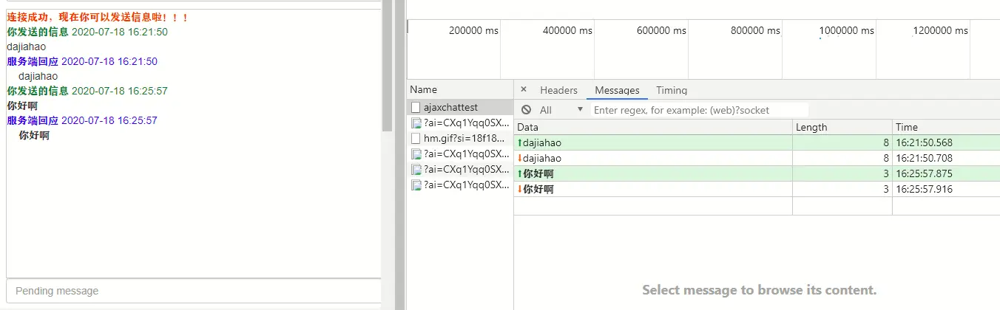This screenshot has height=310, width=1000.
Task: Focus the regex filter input field
Action: [x=700, y=110]
